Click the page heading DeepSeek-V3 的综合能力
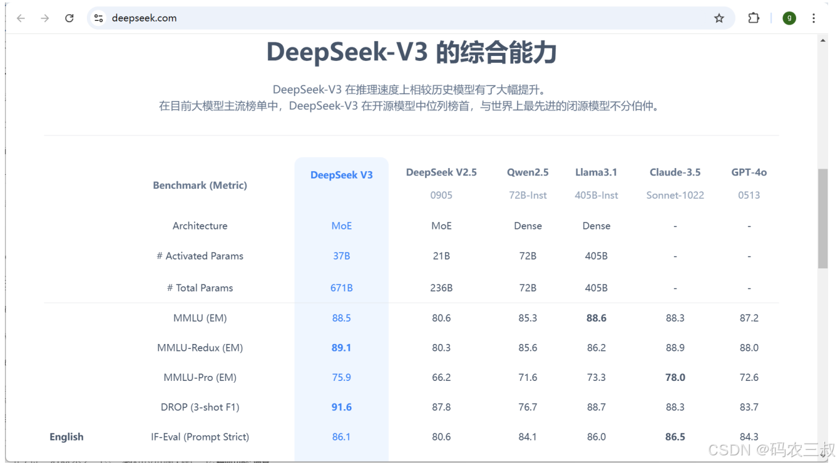838x464 pixels. tap(412, 52)
